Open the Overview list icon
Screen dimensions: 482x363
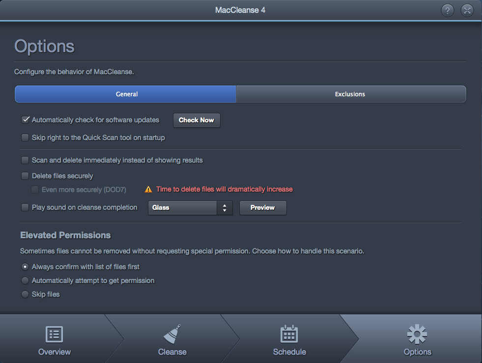point(55,334)
